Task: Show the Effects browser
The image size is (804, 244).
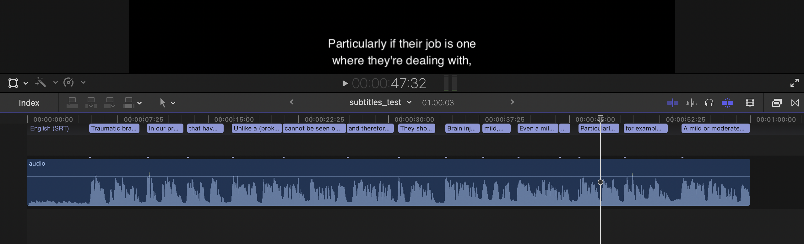Action: coord(777,103)
